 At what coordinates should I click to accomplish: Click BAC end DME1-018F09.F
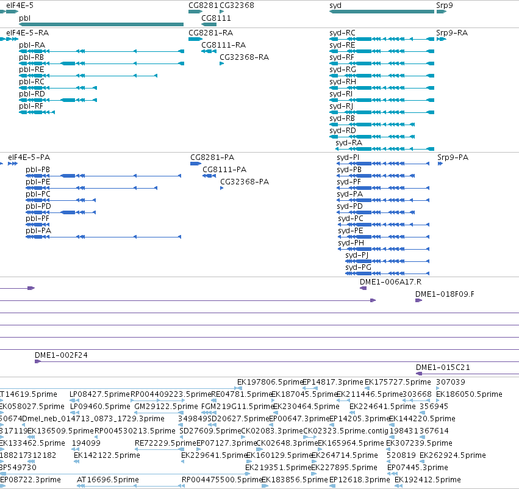pos(445,294)
